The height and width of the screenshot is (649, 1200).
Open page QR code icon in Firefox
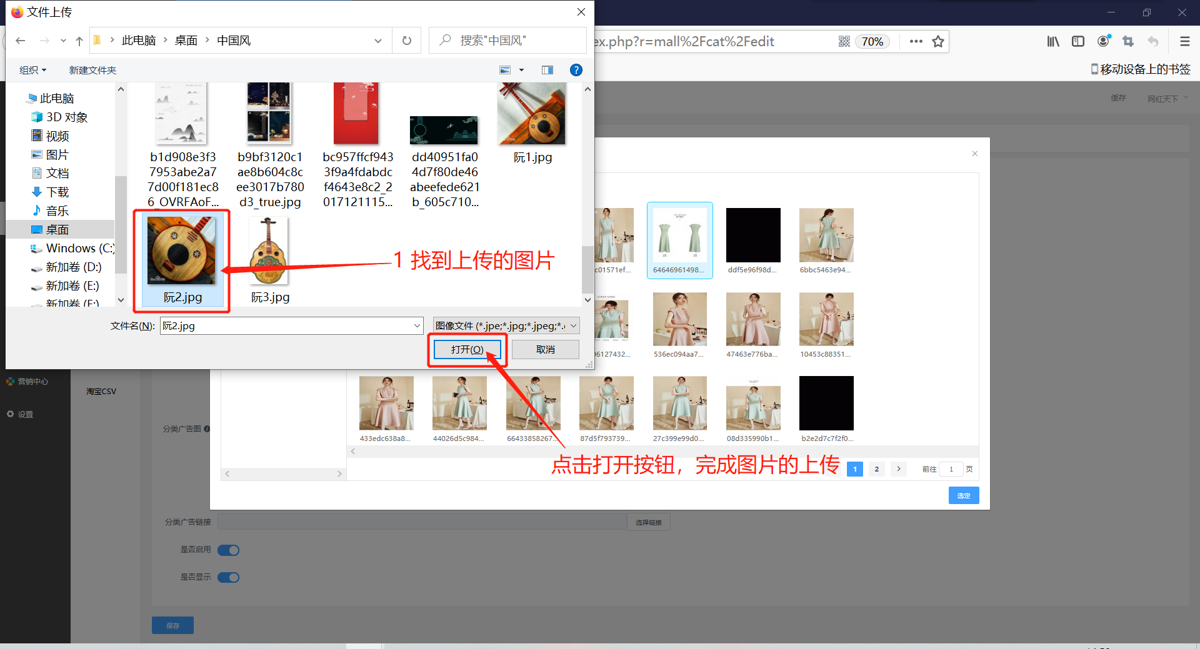(844, 41)
